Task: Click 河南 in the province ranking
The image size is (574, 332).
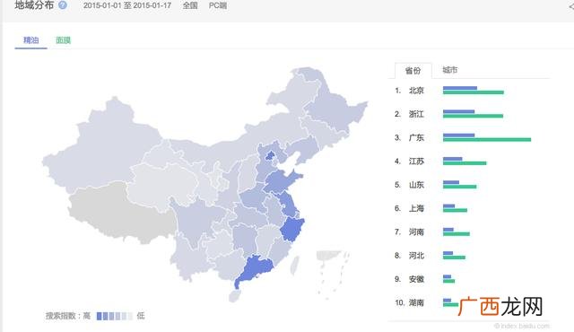Action: (416, 232)
